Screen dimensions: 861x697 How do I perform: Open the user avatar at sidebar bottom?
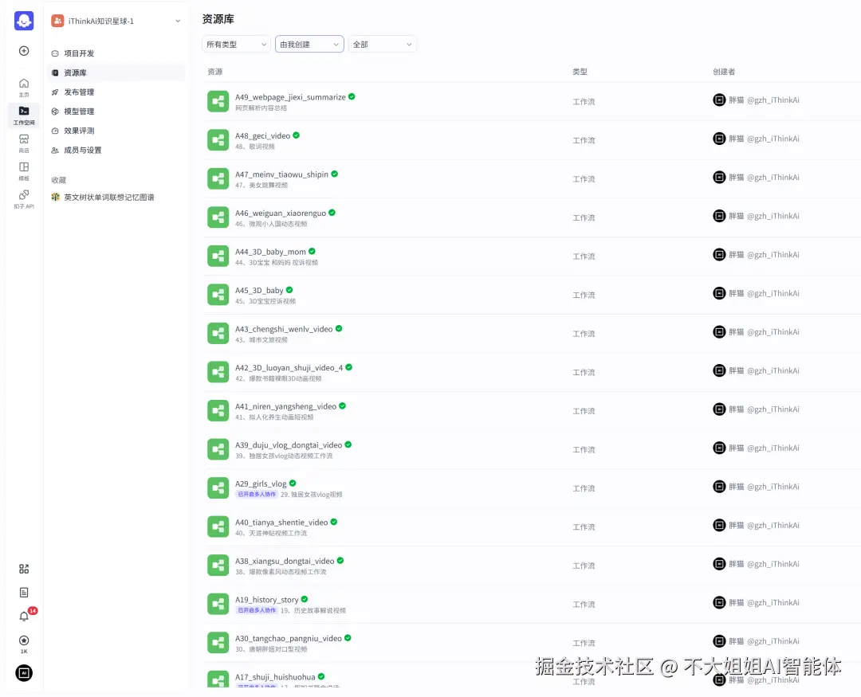(24, 673)
